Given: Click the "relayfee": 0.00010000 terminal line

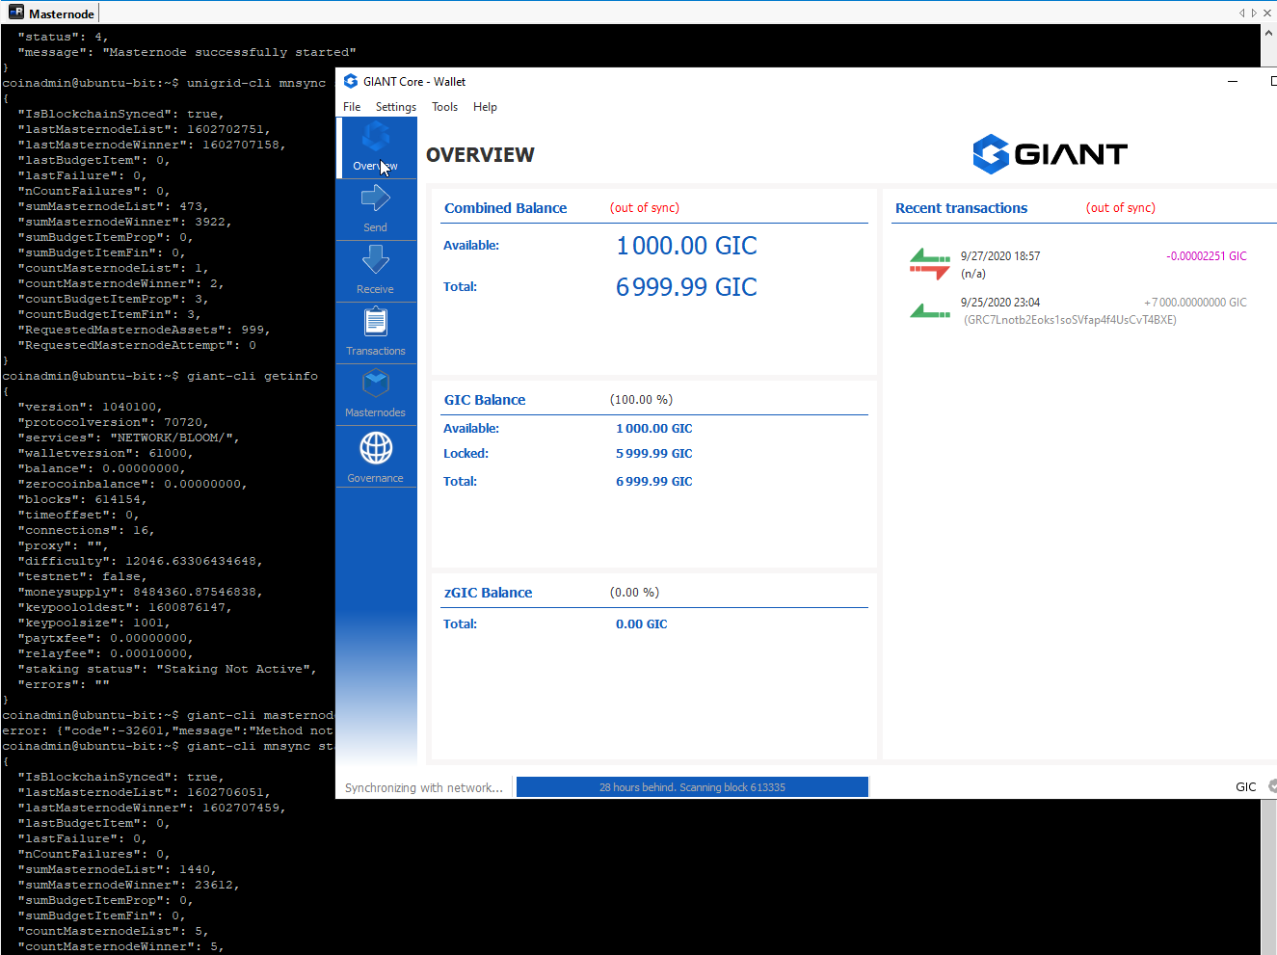Looking at the screenshot, I should pos(106,653).
